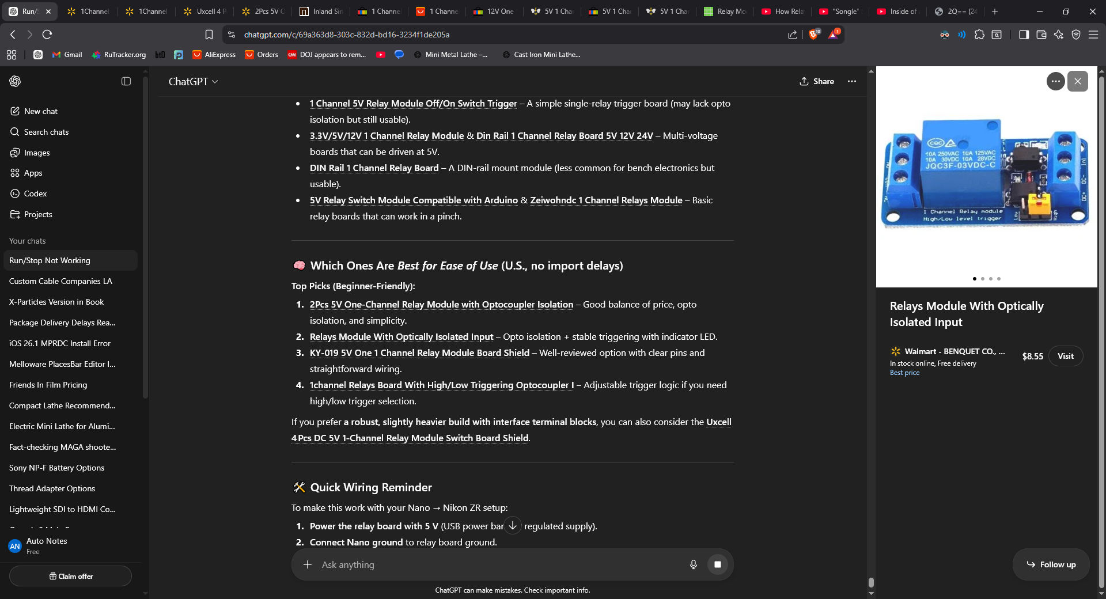
Task: Start a New chat
Action: click(x=40, y=111)
